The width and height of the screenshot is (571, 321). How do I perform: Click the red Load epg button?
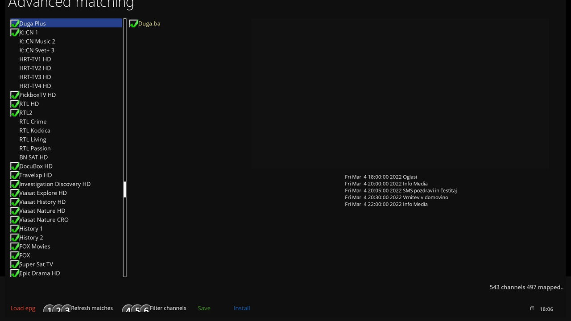[x=23, y=308]
